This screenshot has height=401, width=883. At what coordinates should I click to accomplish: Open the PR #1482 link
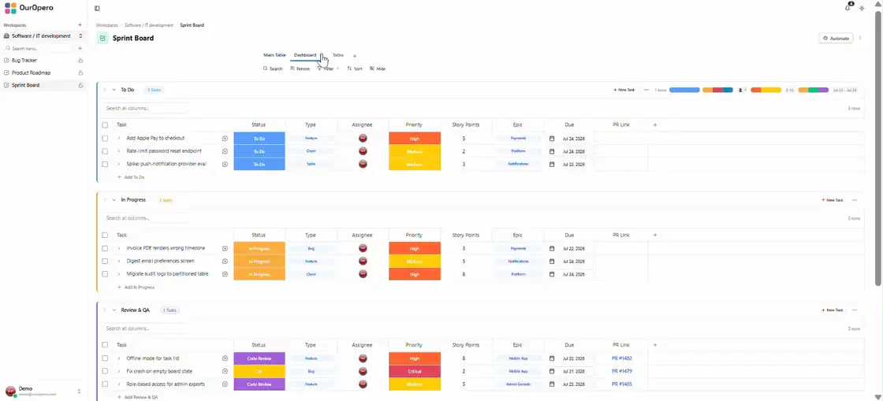pos(622,358)
